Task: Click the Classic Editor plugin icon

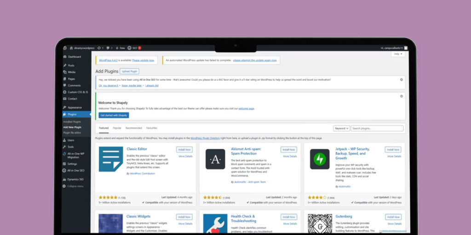Action: tap(111, 159)
